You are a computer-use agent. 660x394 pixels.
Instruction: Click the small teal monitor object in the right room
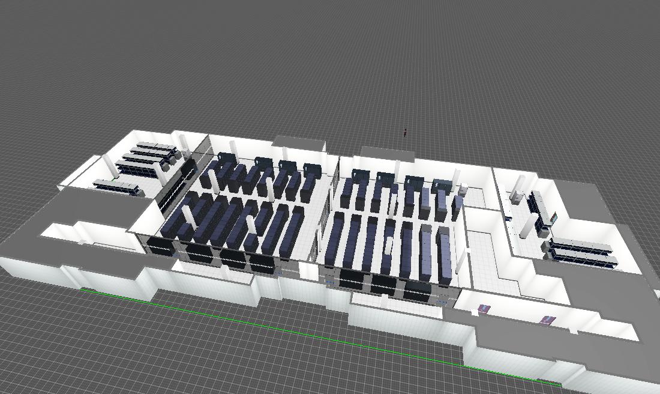(553, 217)
